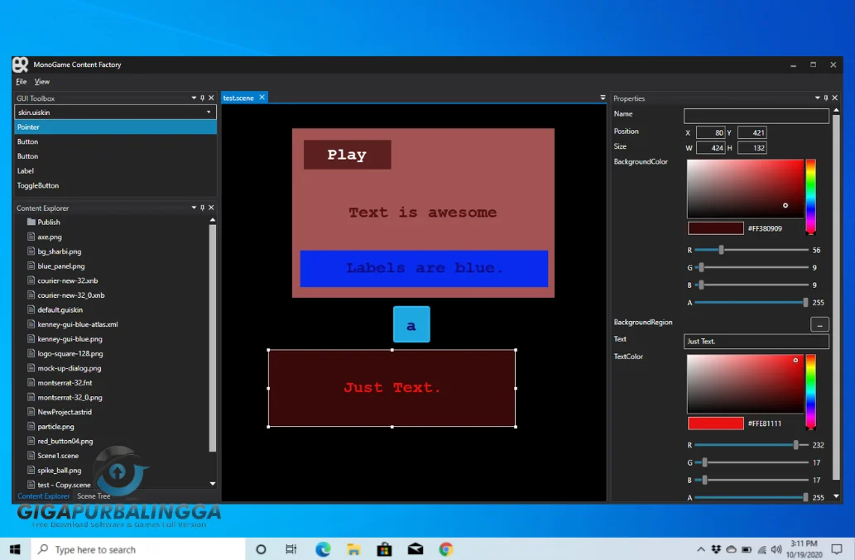Open the File menu
The image size is (855, 560).
tap(21, 82)
